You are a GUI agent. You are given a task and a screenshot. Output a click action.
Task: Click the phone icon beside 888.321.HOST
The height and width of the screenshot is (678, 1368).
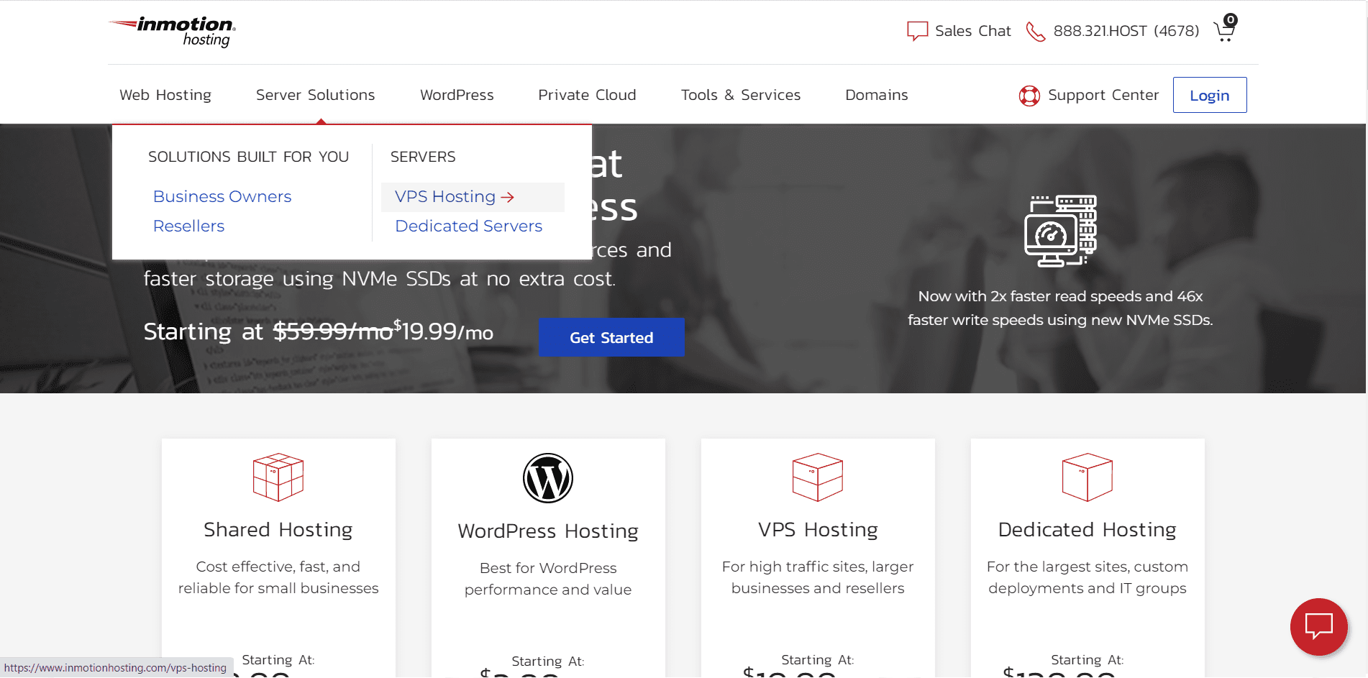(x=1036, y=31)
